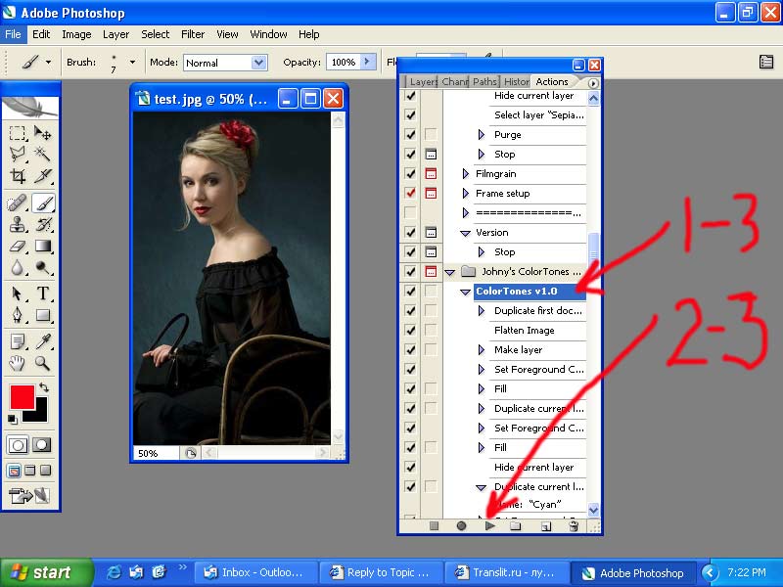
Task: Select the Type tool
Action: [42, 293]
